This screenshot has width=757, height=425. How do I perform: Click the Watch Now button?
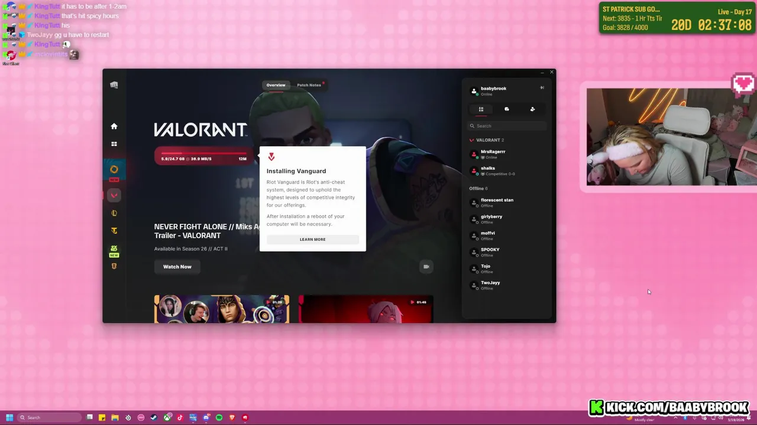(177, 267)
